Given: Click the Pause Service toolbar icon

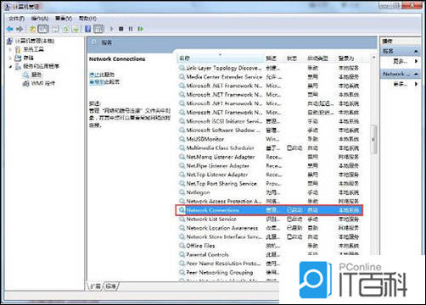Looking at the screenshot, I should pos(131,29).
